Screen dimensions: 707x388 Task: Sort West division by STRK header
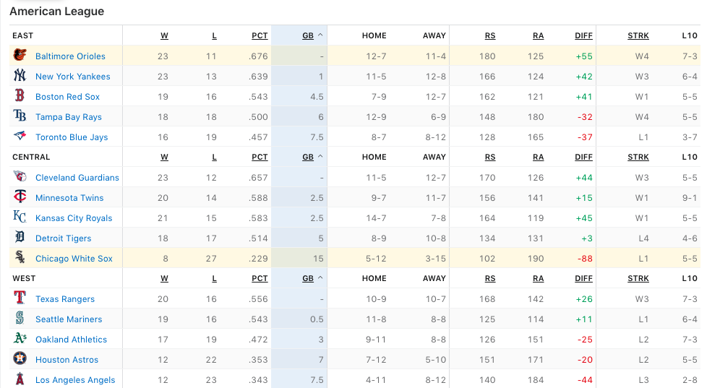638,278
